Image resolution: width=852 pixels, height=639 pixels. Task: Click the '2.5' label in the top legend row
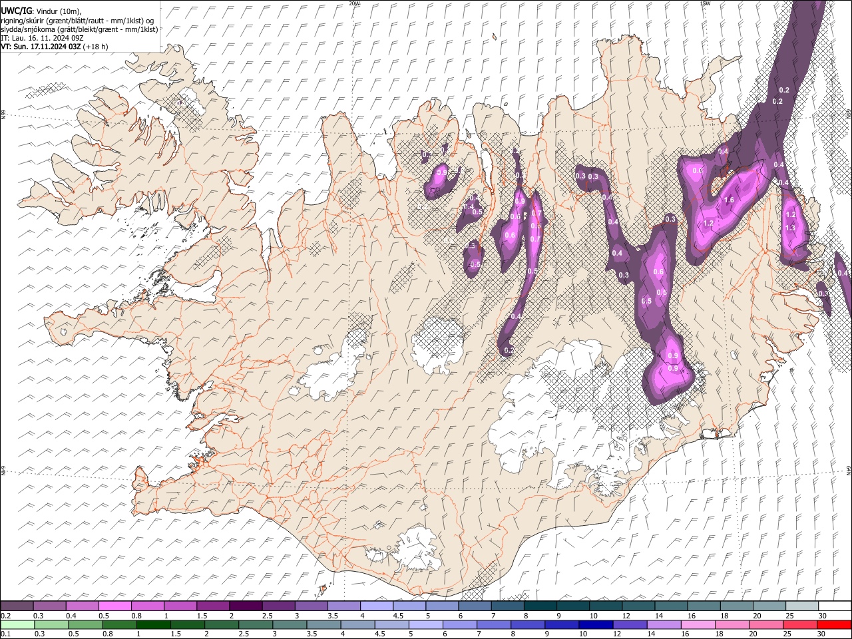click(x=267, y=616)
